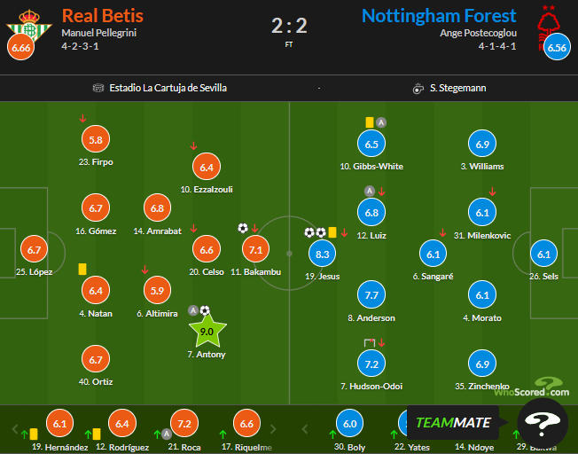Open the Nottingham Forest team name link
The height and width of the screenshot is (454, 578).
tap(439, 16)
